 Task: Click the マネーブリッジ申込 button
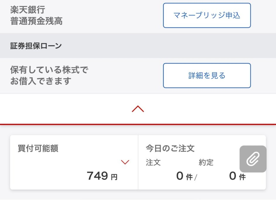tap(206, 15)
